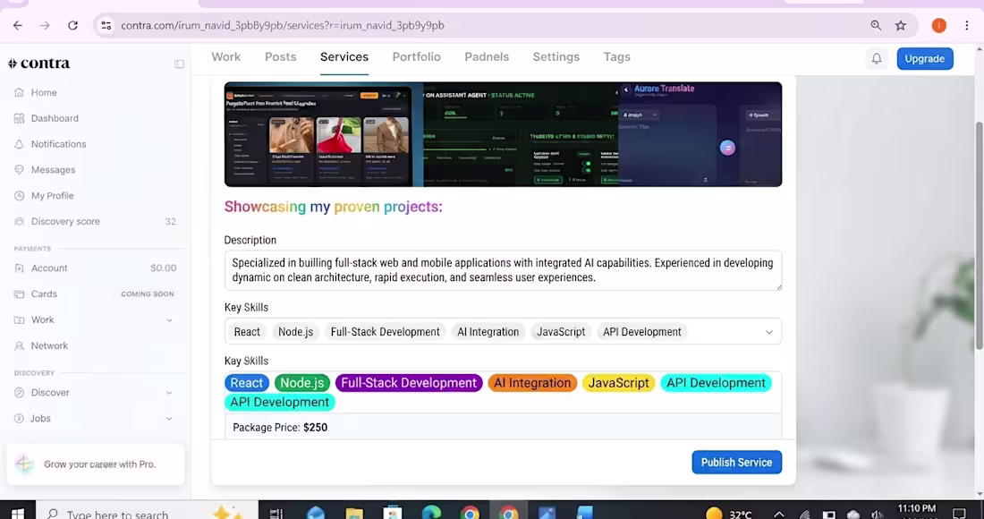Click Publish Service button

pyautogui.click(x=737, y=463)
